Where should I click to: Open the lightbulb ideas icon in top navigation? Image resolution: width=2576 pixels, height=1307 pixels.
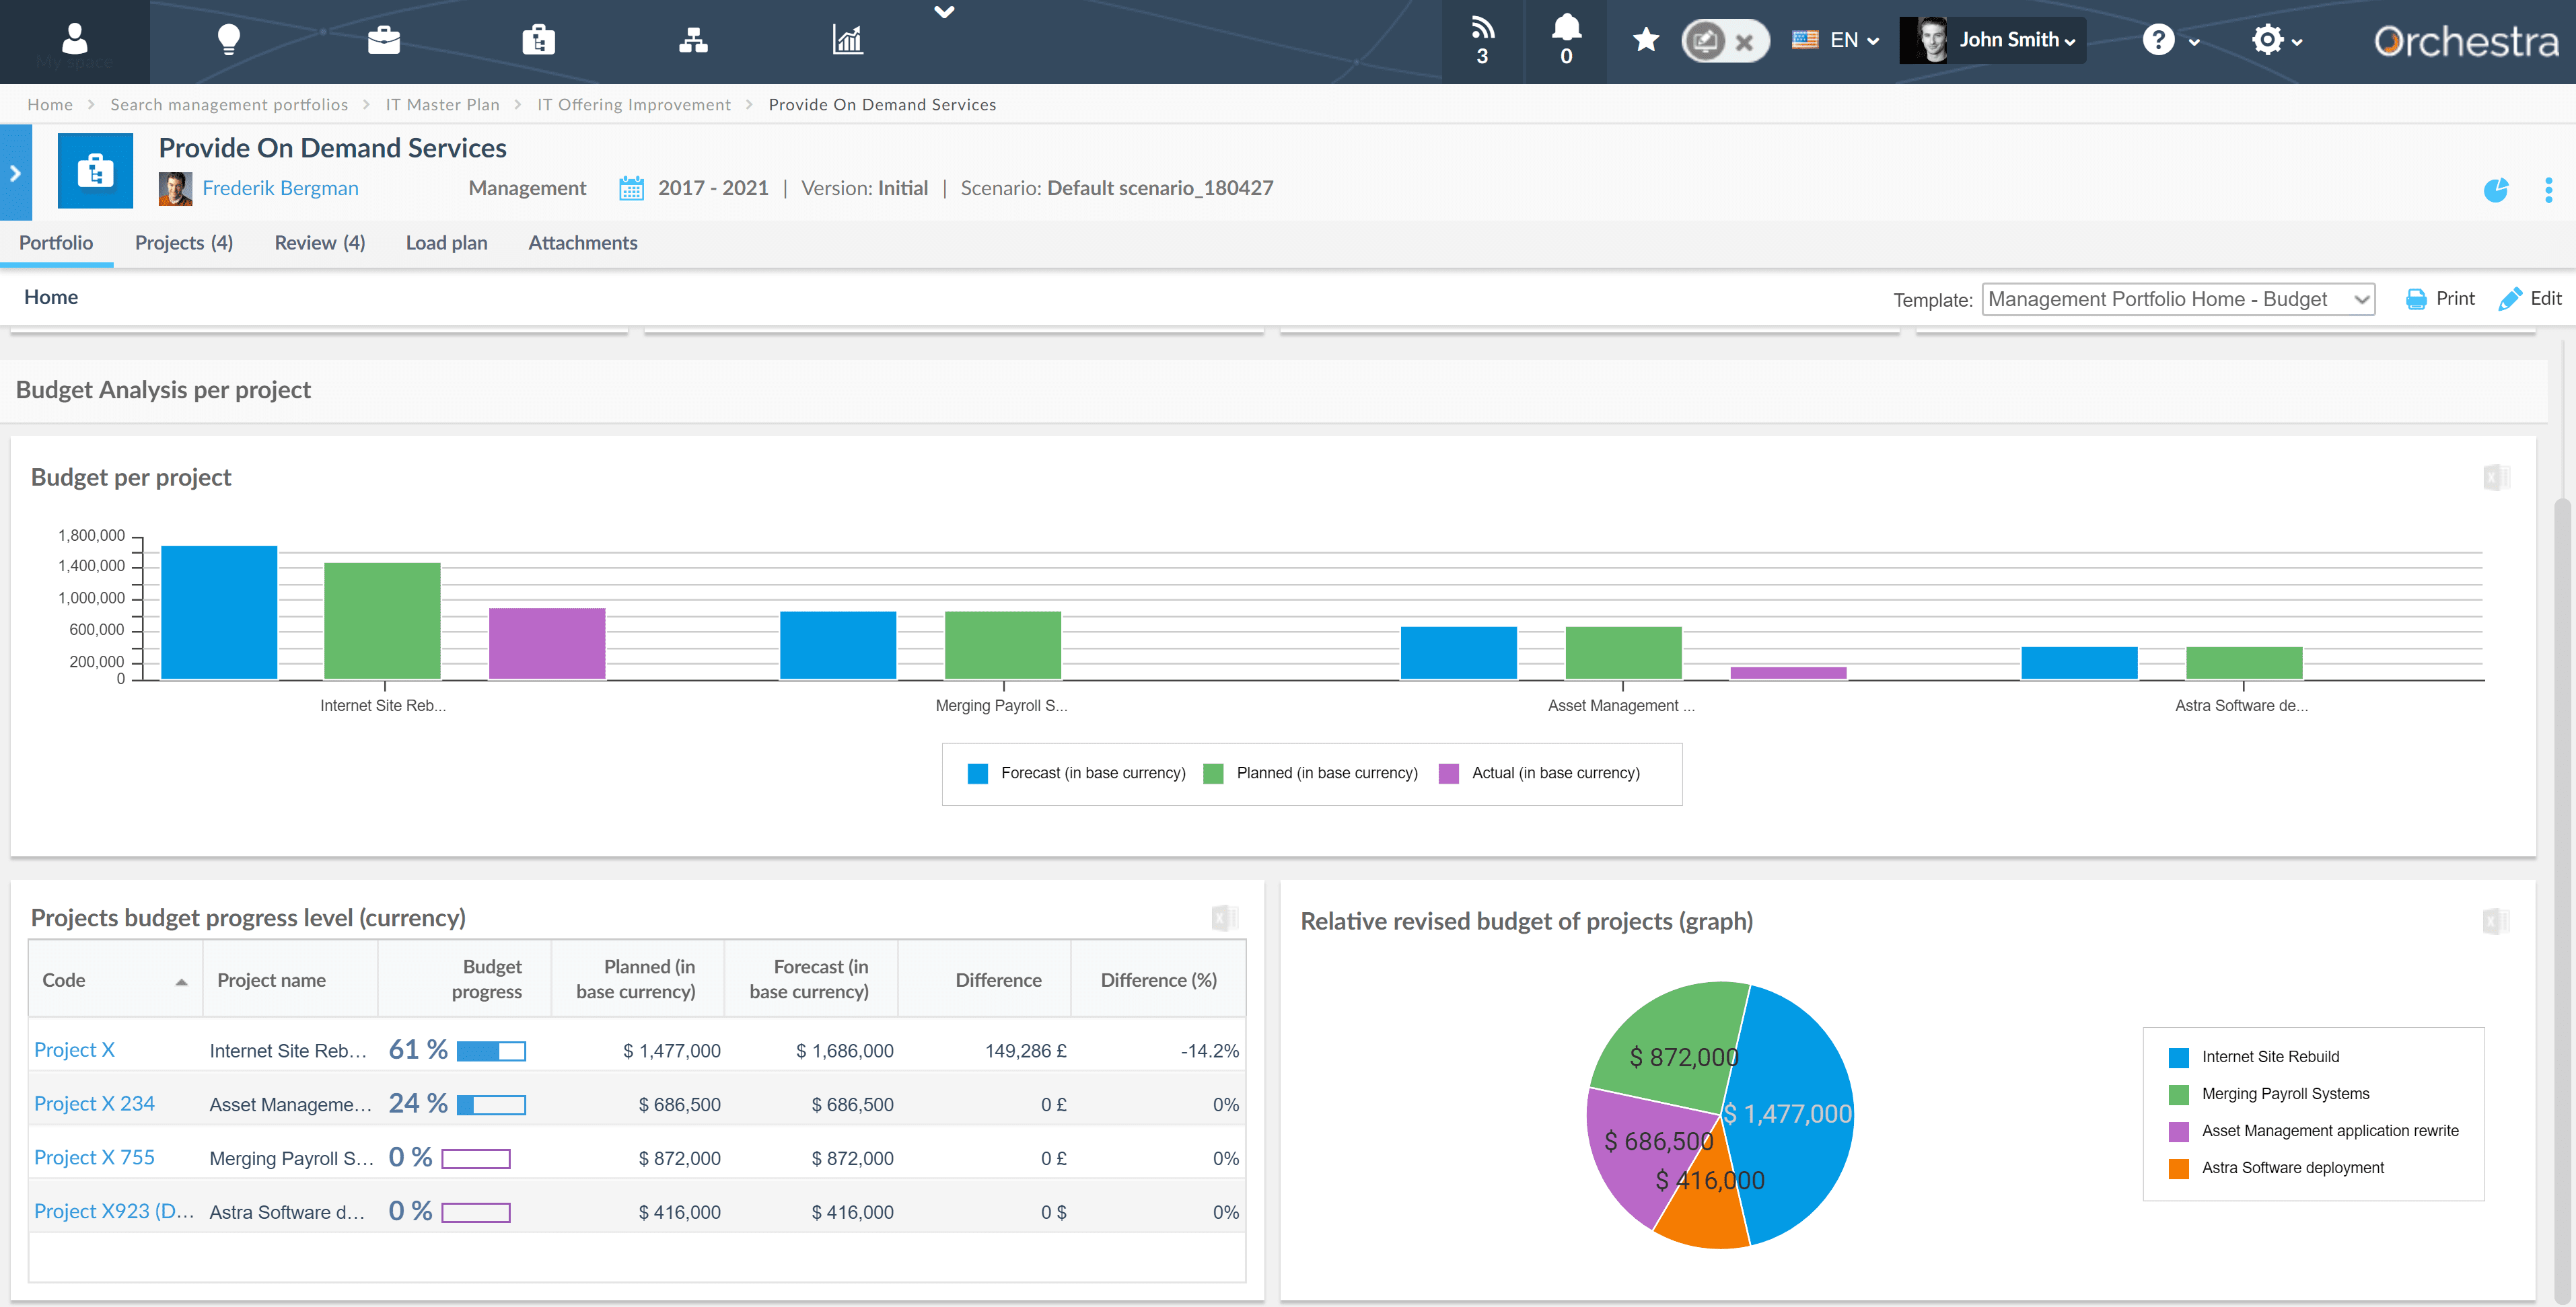(x=229, y=40)
